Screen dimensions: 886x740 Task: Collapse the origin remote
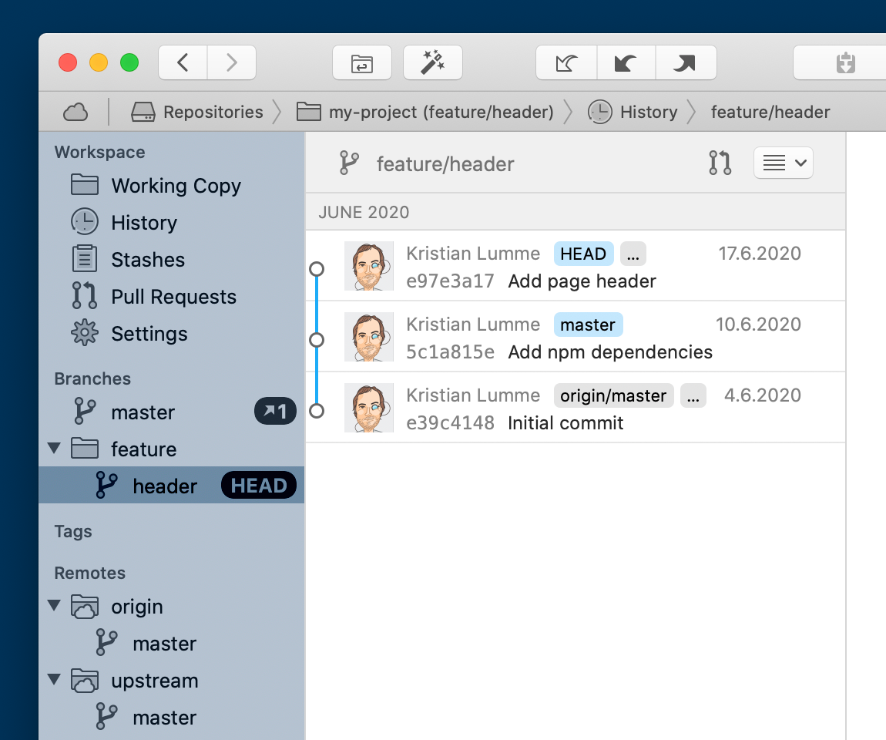(x=54, y=606)
